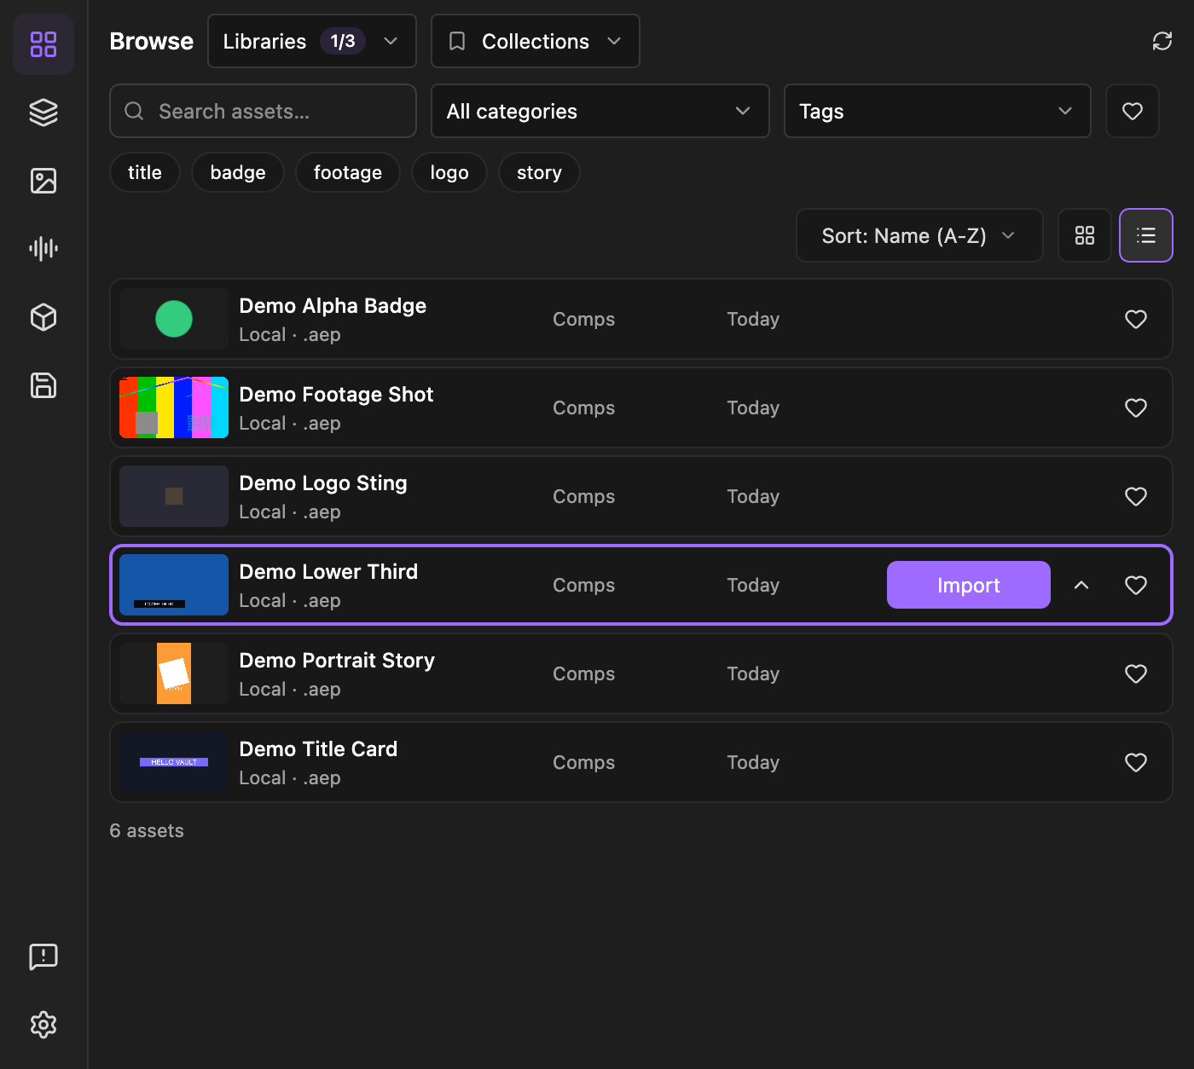
Task: Click the refresh icon at top right
Action: coord(1162,41)
